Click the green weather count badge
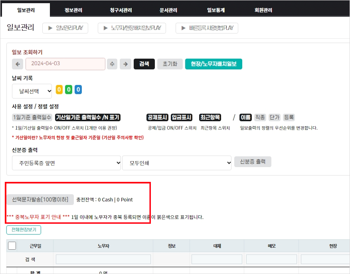350x274 pixels. click(x=69, y=90)
